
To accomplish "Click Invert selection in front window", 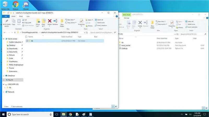I will point(101,25).
